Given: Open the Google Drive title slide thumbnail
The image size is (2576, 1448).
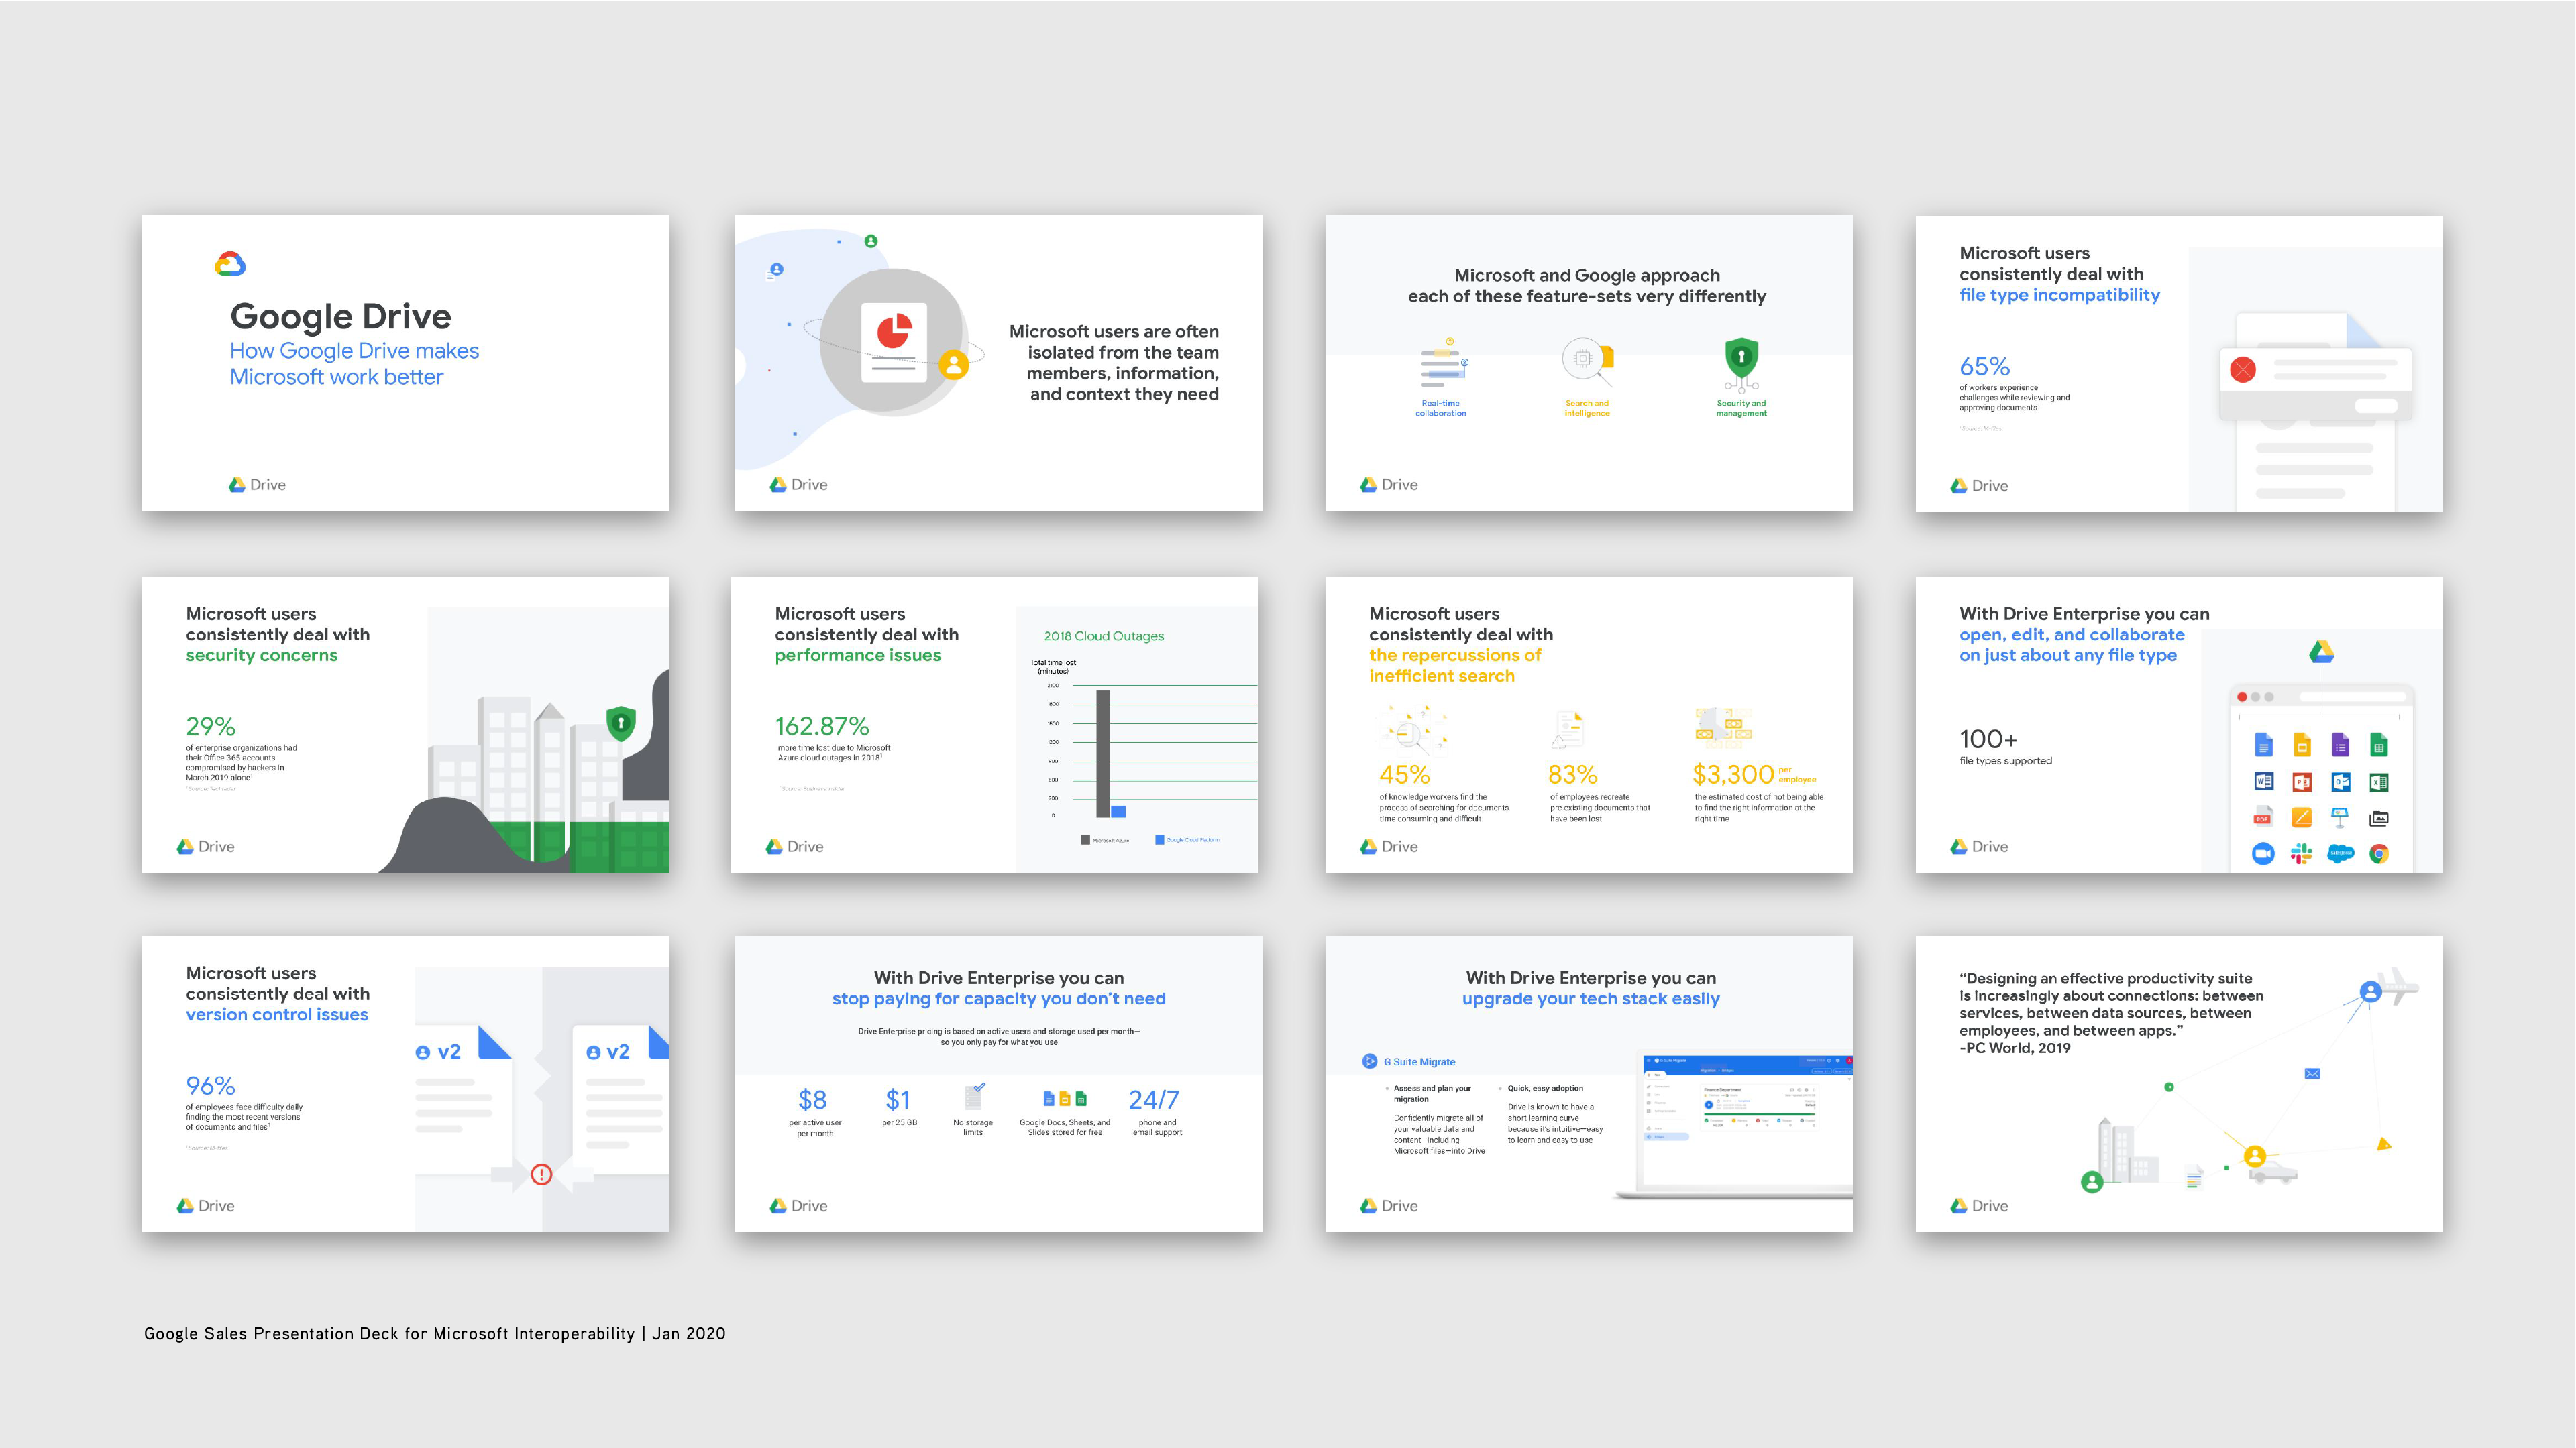Looking at the screenshot, I should [x=405, y=362].
